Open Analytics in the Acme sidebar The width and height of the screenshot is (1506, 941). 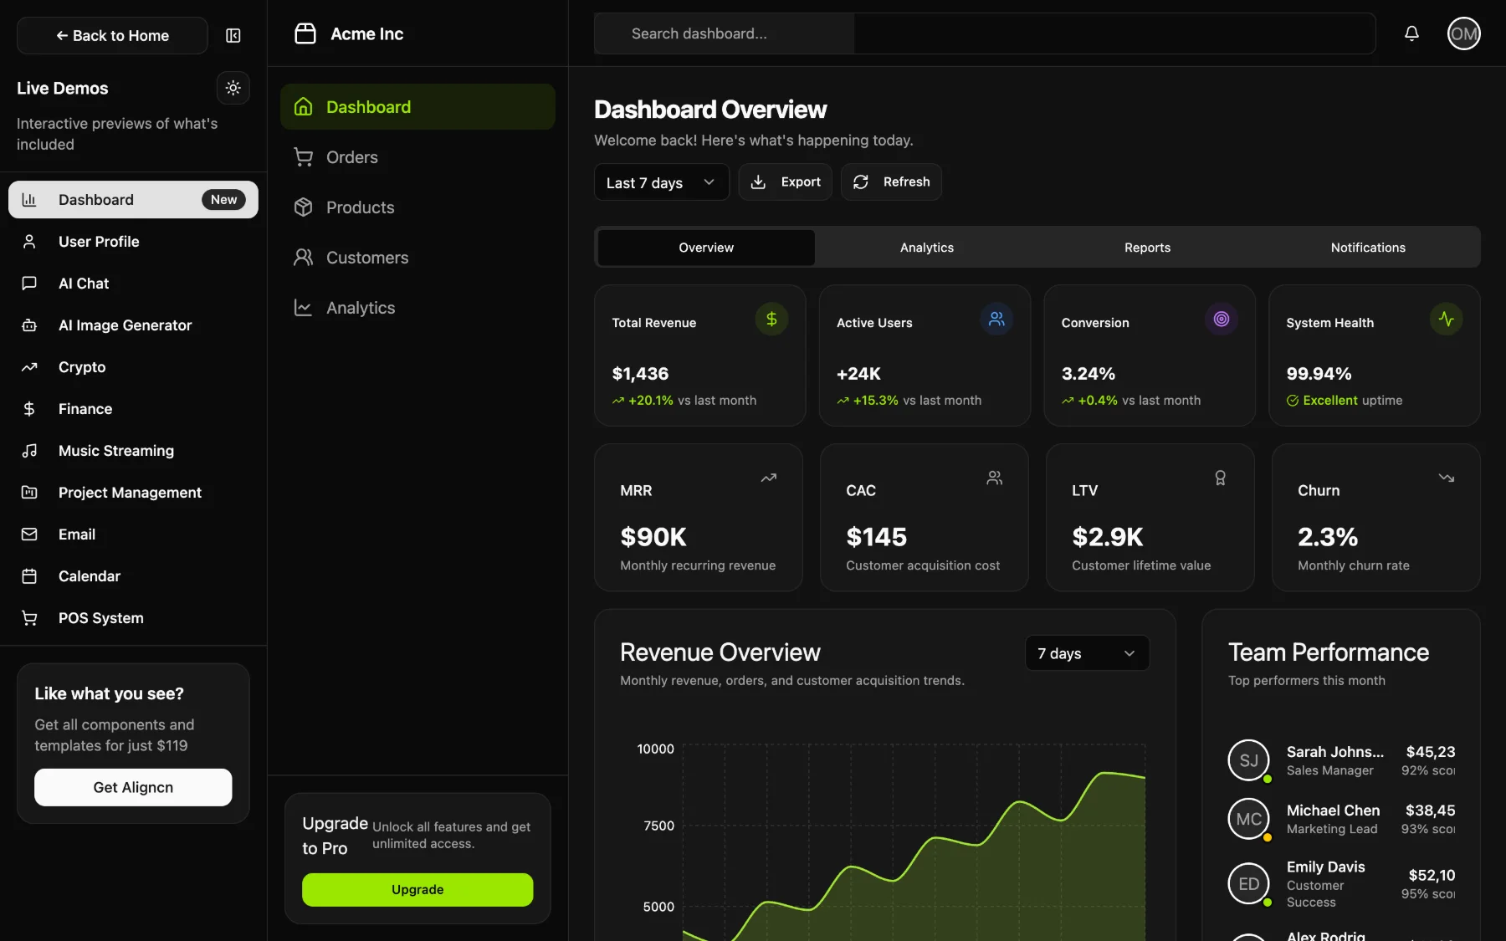click(x=417, y=308)
